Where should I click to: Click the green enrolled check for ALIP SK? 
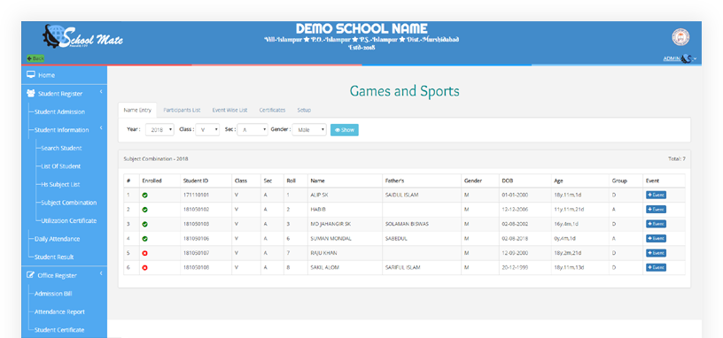point(144,196)
